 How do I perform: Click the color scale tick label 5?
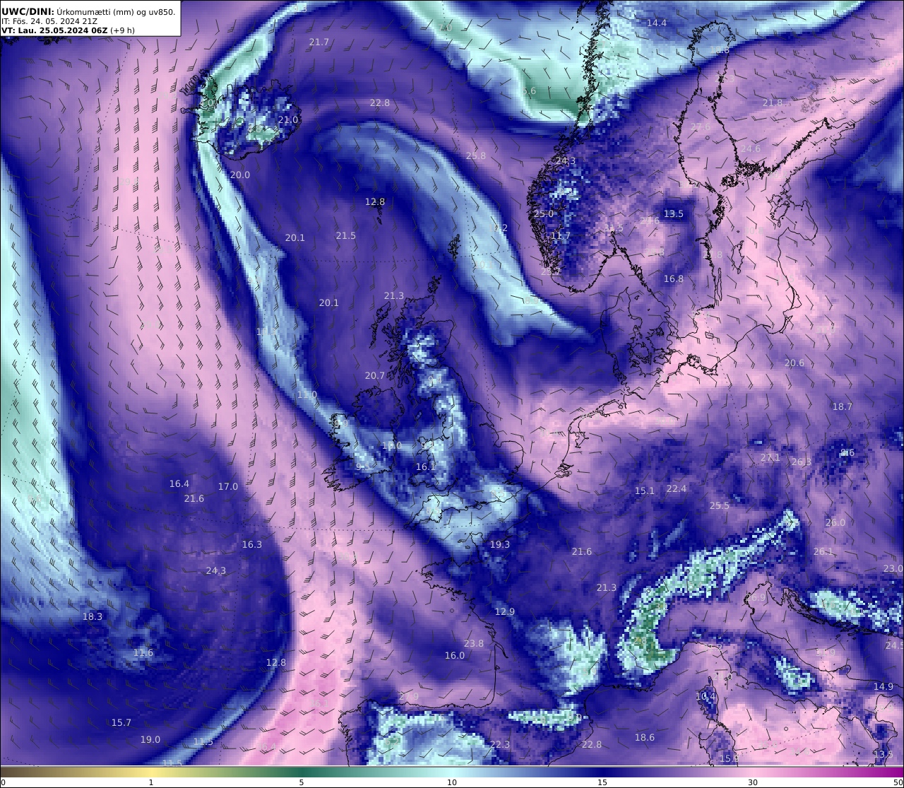tap(302, 782)
